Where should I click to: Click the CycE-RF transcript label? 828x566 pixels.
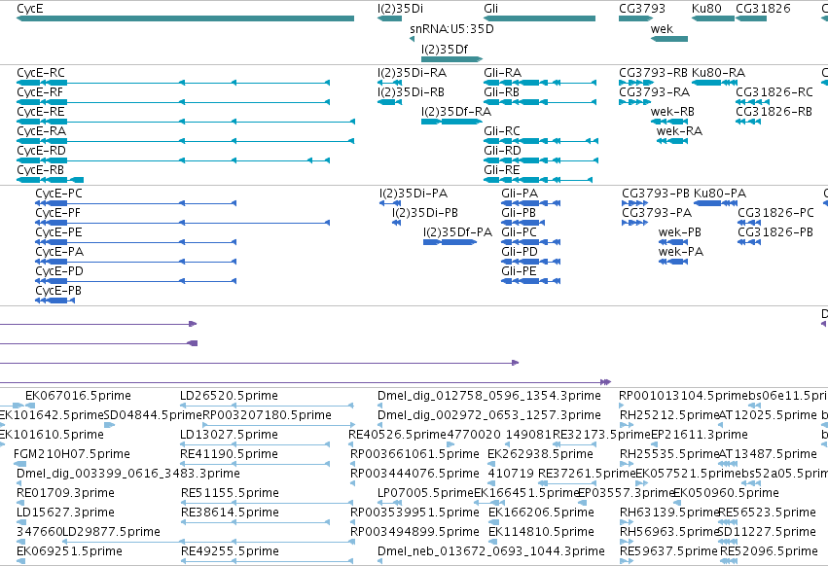point(40,92)
